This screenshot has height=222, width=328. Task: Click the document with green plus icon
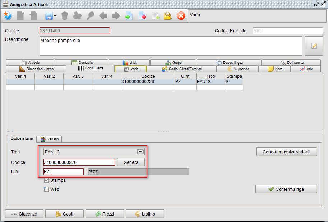pos(156,16)
